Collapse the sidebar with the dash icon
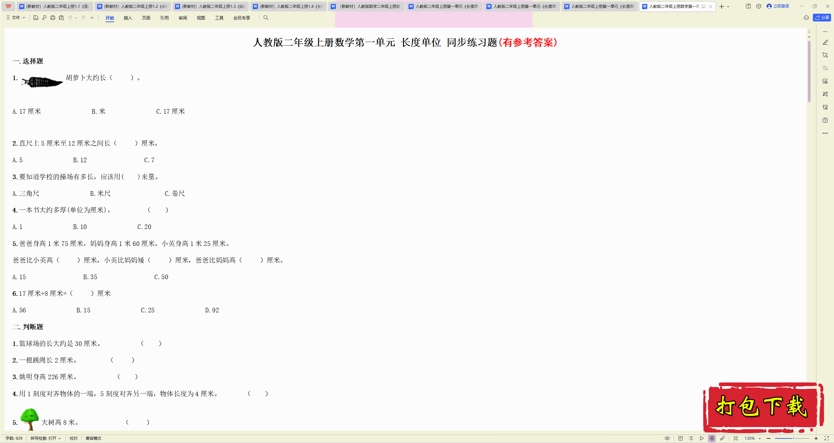Viewport: 834px width, 443px height. coord(825,32)
